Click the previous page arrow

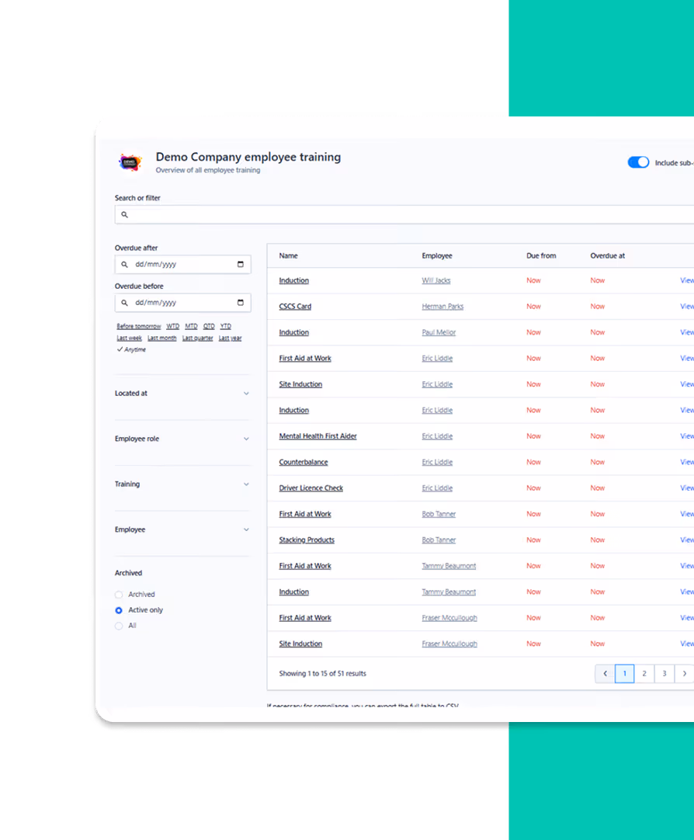[x=605, y=673]
